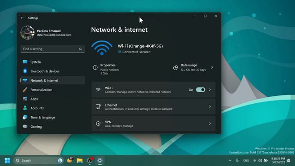Click the microphone tray icon
Image resolution: width=295 pixels, height=166 pixels.
[237, 160]
